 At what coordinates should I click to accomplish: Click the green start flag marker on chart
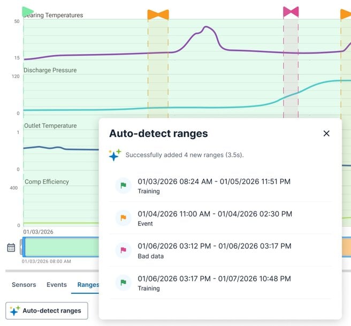(x=27, y=11)
